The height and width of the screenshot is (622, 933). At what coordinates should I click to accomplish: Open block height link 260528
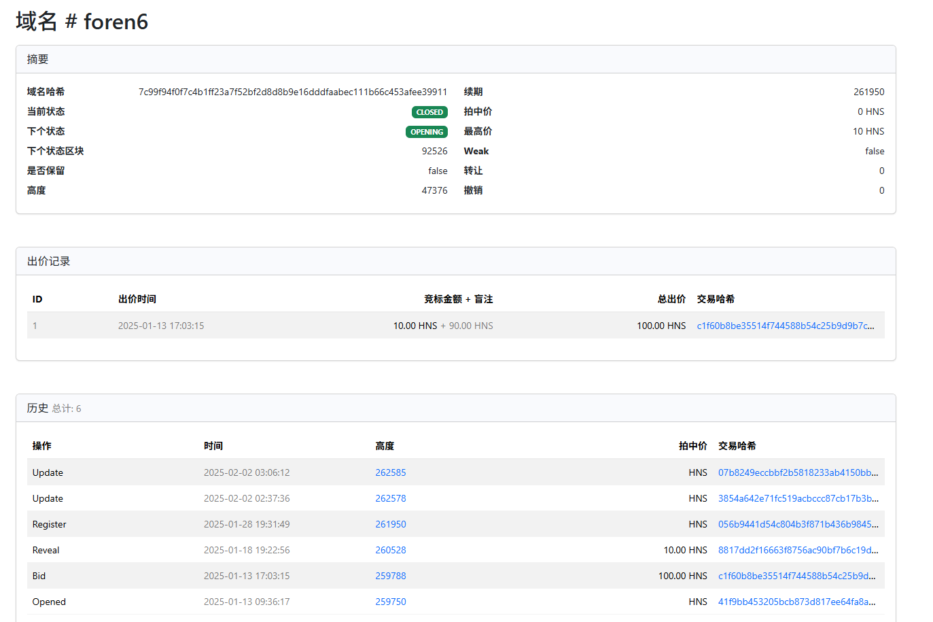pyautogui.click(x=390, y=550)
